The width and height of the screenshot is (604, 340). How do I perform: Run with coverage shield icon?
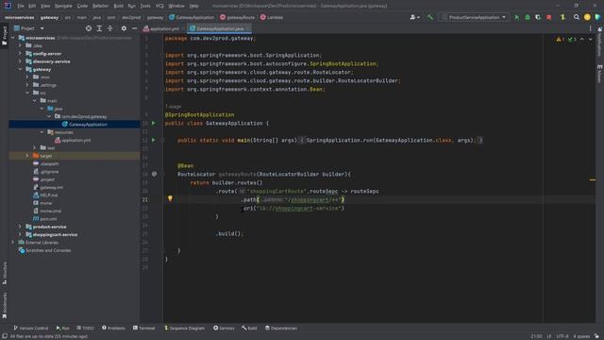point(538,17)
